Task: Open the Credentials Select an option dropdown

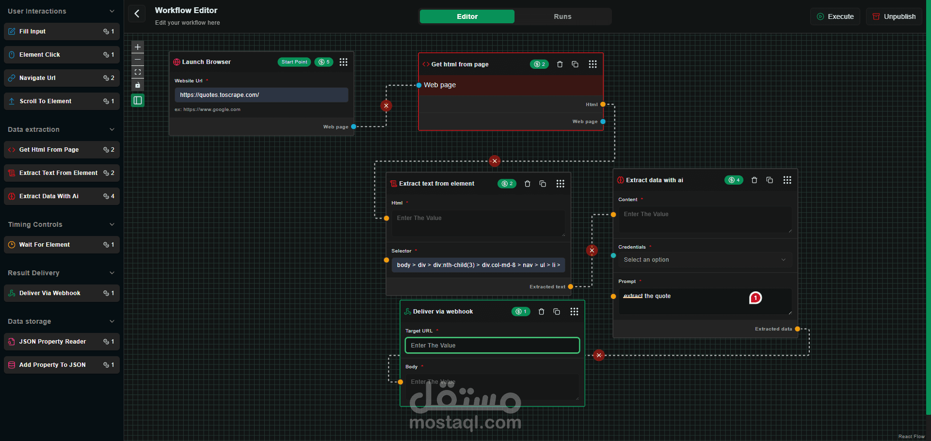Action: [x=705, y=260]
